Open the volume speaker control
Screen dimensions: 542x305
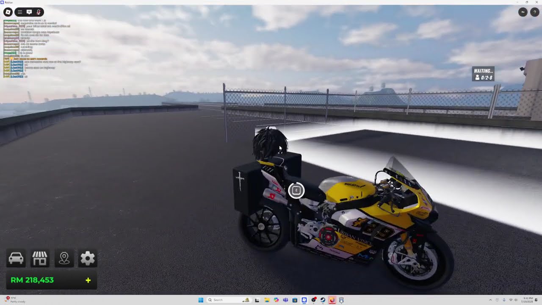[516, 300]
